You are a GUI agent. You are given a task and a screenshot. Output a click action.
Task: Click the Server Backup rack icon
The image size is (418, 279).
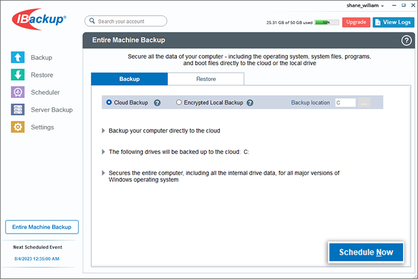18,110
